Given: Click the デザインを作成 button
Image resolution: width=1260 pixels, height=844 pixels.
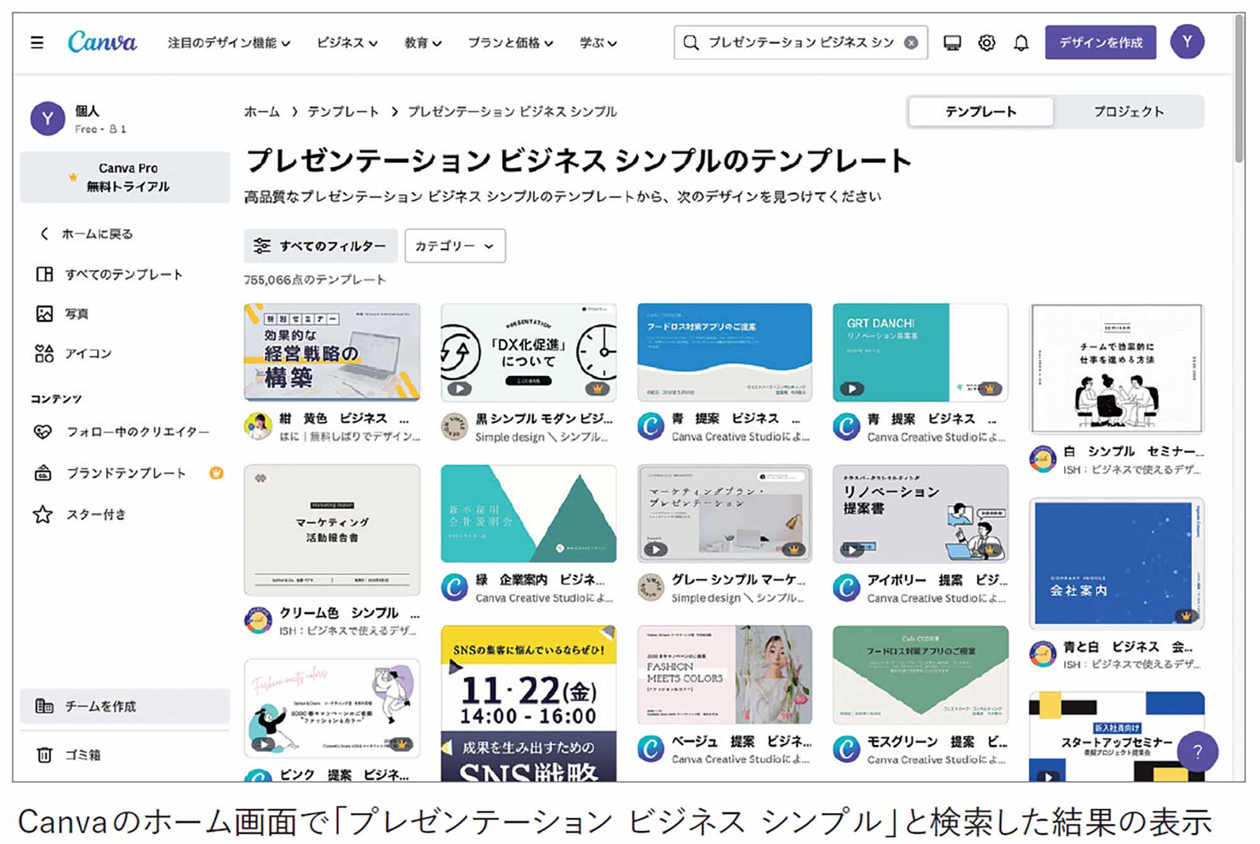Looking at the screenshot, I should (x=1101, y=42).
